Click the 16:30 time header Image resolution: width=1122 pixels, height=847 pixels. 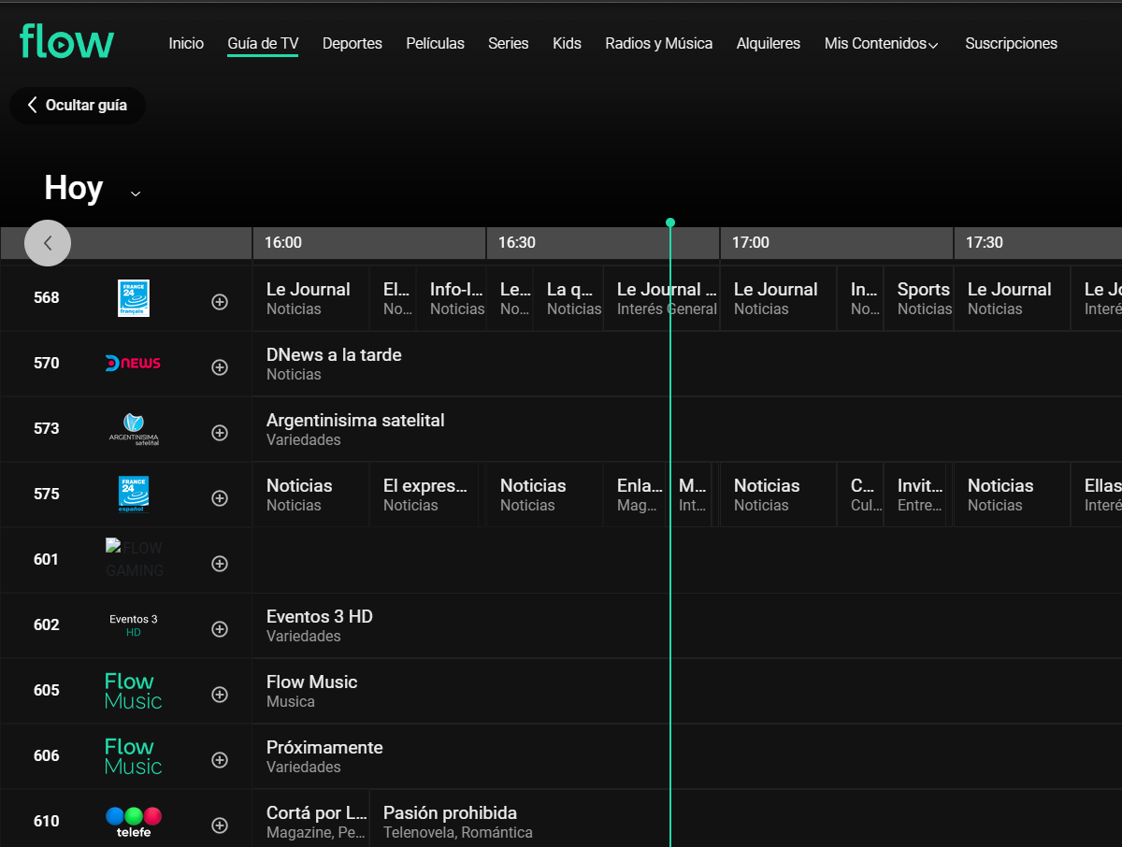[603, 243]
